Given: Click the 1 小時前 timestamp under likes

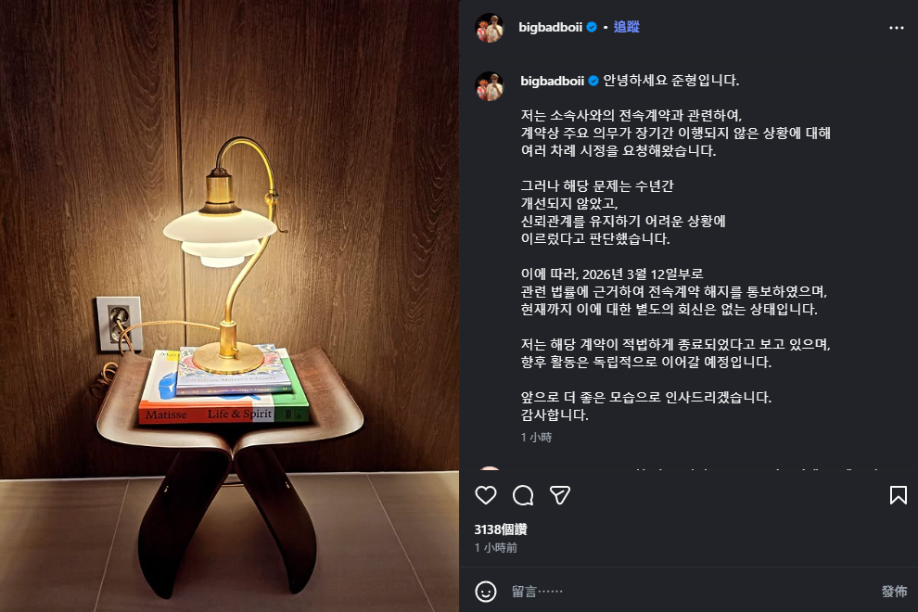Looking at the screenshot, I should (496, 548).
